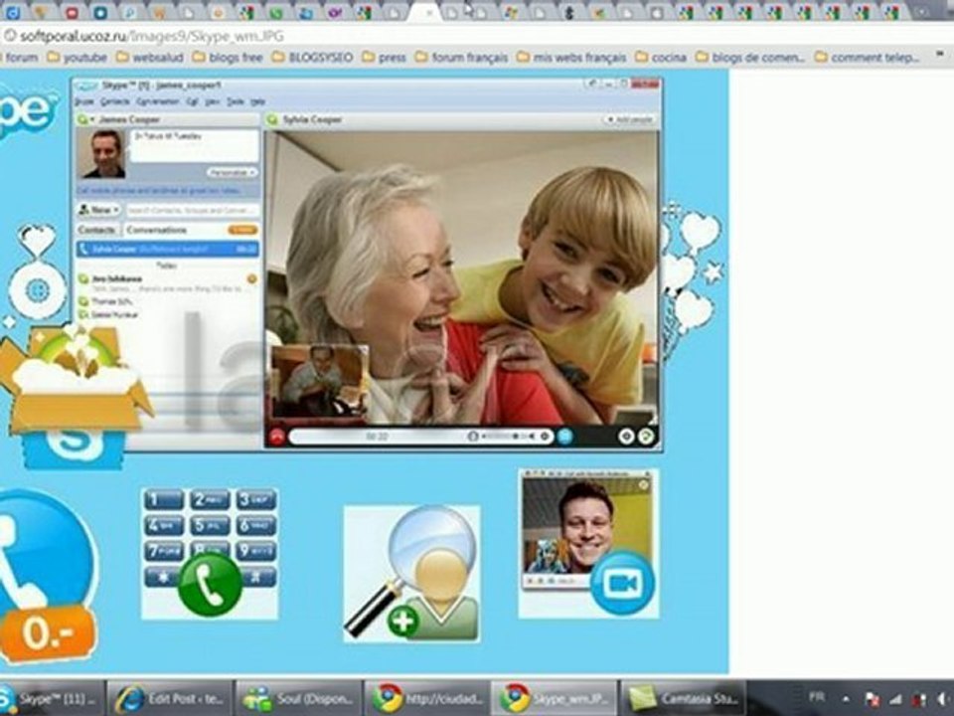Open the comment telep... bookmarks folder

coord(867,58)
